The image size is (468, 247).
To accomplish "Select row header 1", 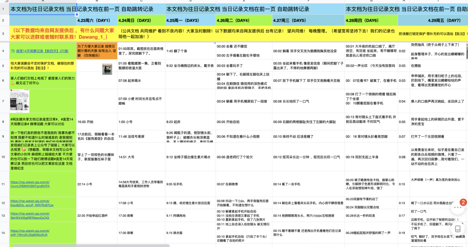I will pyautogui.click(x=3, y=9).
